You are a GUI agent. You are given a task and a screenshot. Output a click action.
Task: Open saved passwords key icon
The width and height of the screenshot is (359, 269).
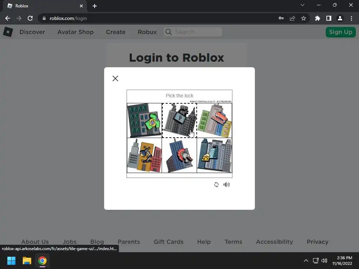281,18
